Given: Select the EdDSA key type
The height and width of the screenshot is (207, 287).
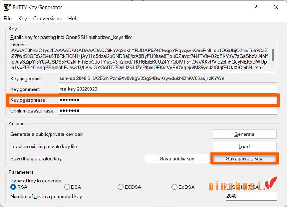Looking at the screenshot, I should click(183, 187).
